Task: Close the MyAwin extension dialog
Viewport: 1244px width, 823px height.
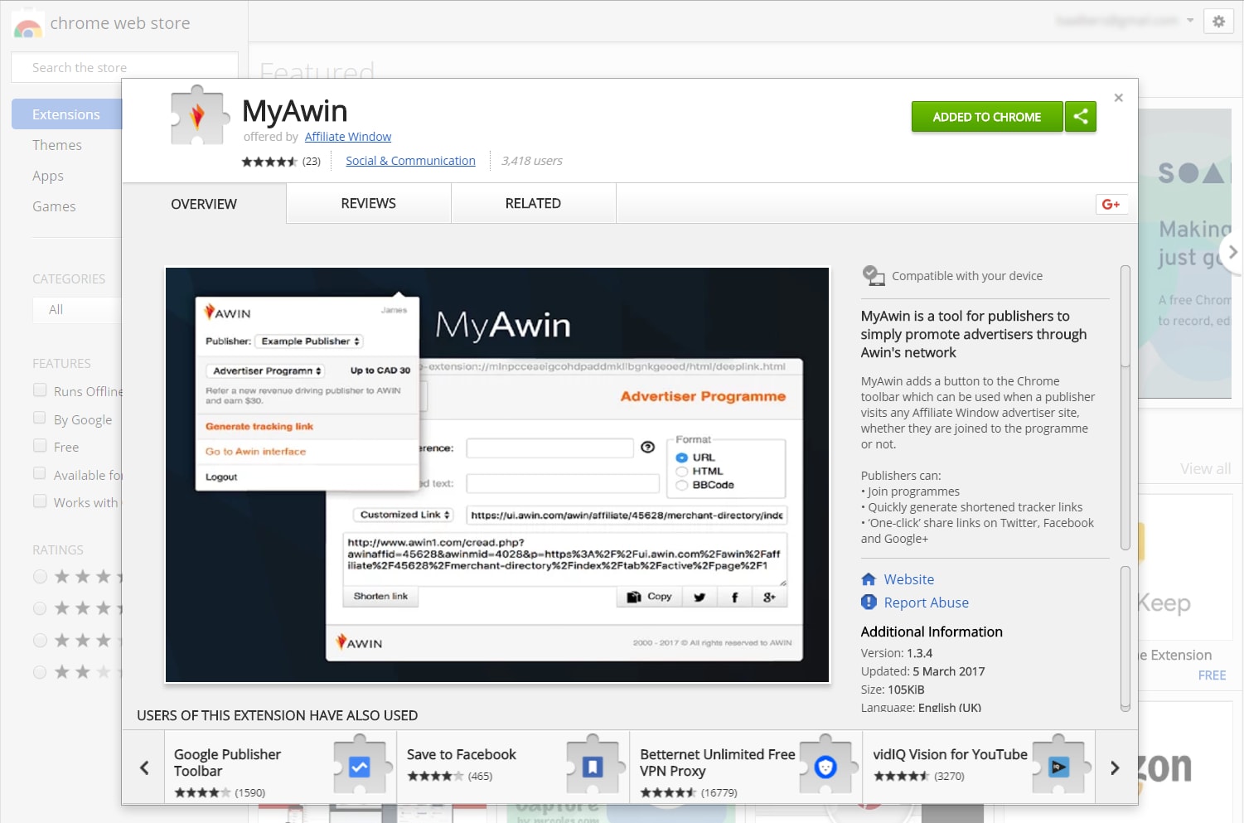Action: (x=1118, y=98)
